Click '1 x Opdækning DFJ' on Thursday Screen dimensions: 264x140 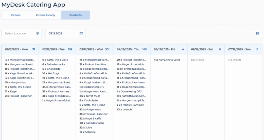click(x=129, y=91)
